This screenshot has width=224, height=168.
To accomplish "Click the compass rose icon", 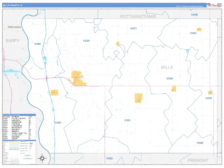I will (x=42, y=158).
